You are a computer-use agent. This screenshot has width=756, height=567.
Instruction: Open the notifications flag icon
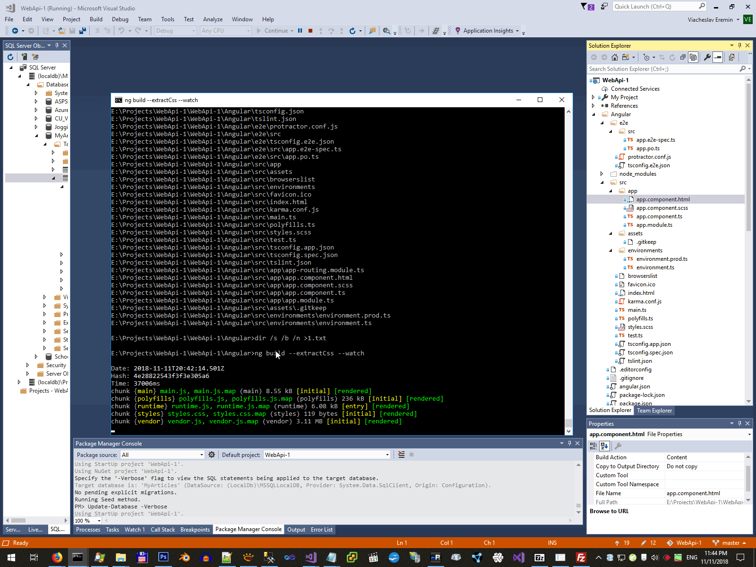tap(587, 7)
